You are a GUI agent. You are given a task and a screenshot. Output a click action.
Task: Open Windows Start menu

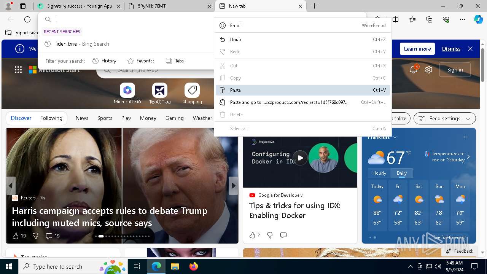pos(9,267)
